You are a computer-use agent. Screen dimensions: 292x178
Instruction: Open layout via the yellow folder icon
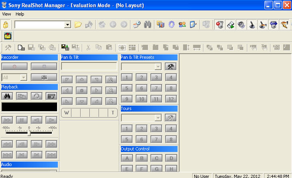pos(78,24)
